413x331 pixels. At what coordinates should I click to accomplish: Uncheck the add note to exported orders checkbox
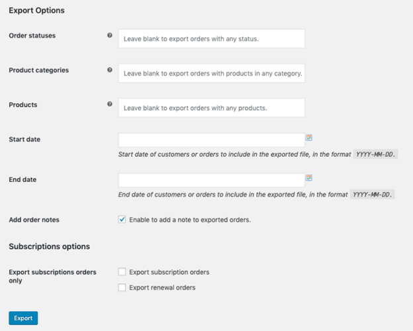tap(122, 220)
